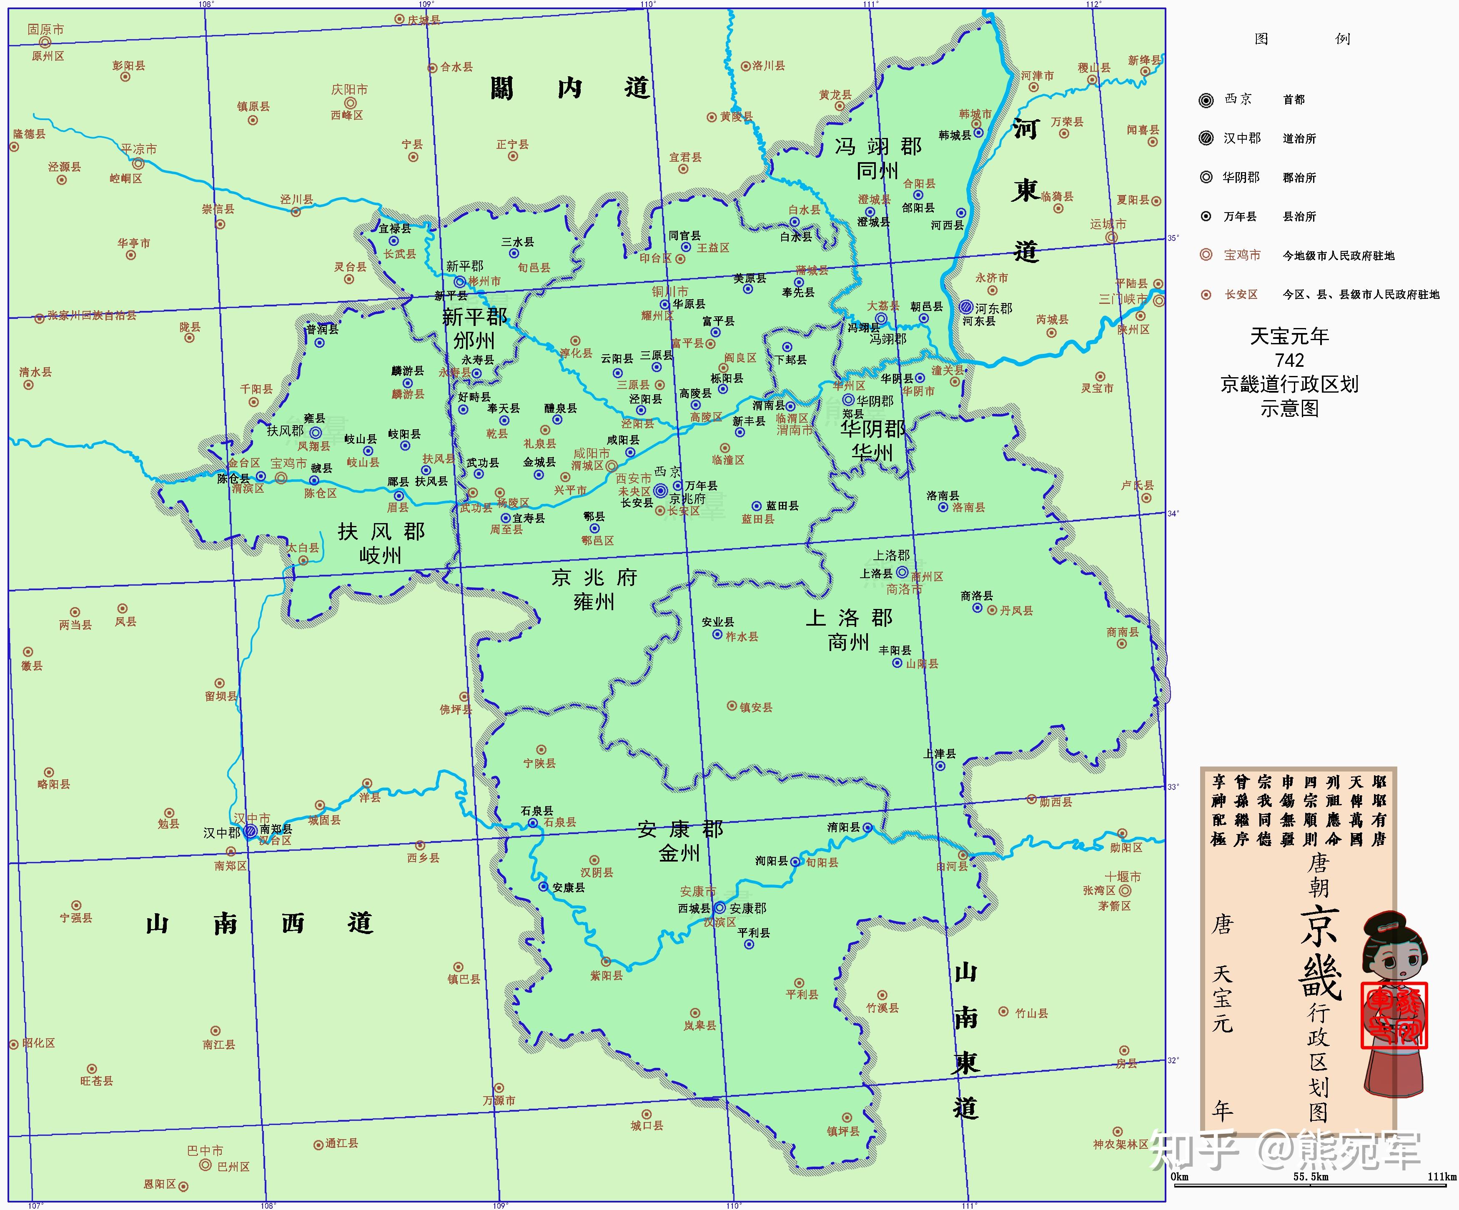Select the 上洛郡 seat marker near 上洛县
The height and width of the screenshot is (1210, 1459).
[x=902, y=572]
